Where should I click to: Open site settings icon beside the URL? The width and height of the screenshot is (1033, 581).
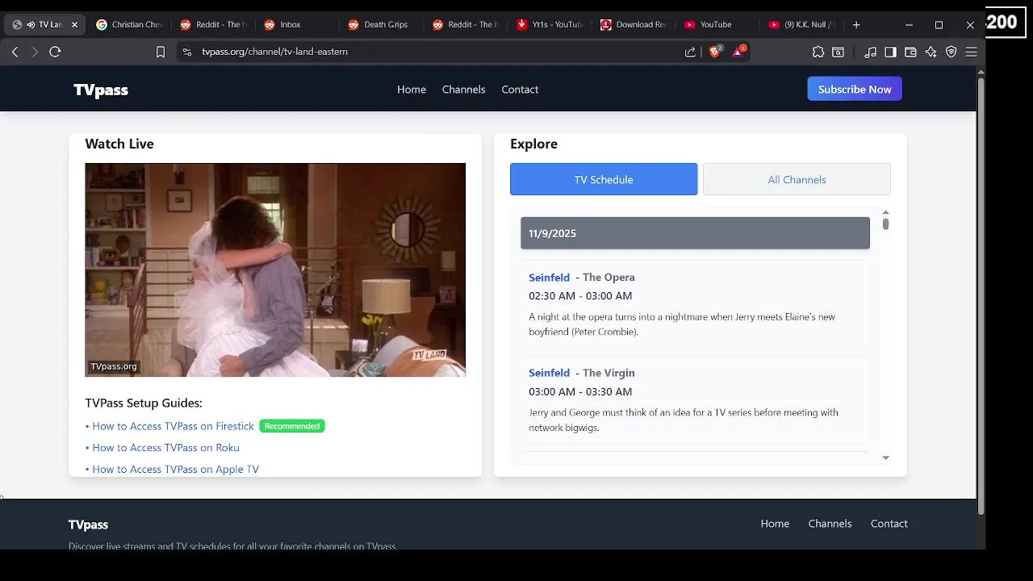[187, 52]
